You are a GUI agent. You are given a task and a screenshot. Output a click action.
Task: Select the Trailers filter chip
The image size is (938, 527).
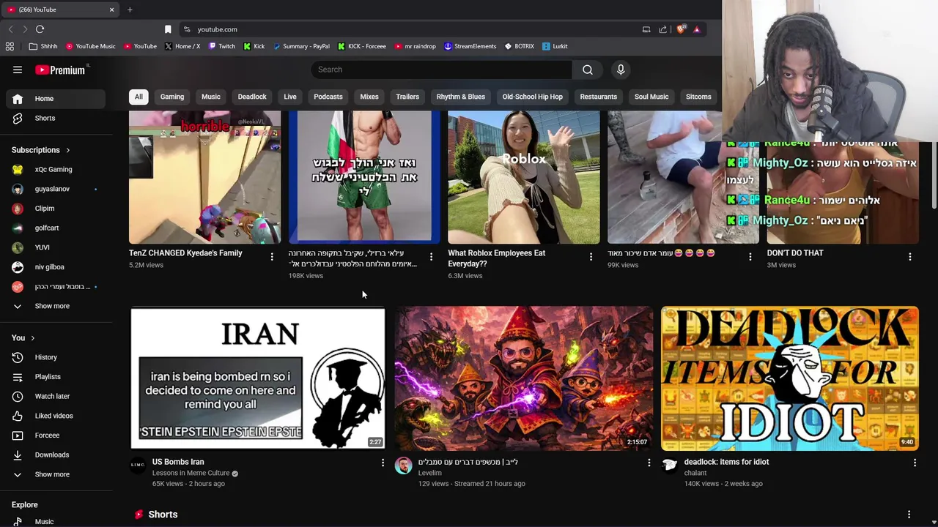point(407,97)
